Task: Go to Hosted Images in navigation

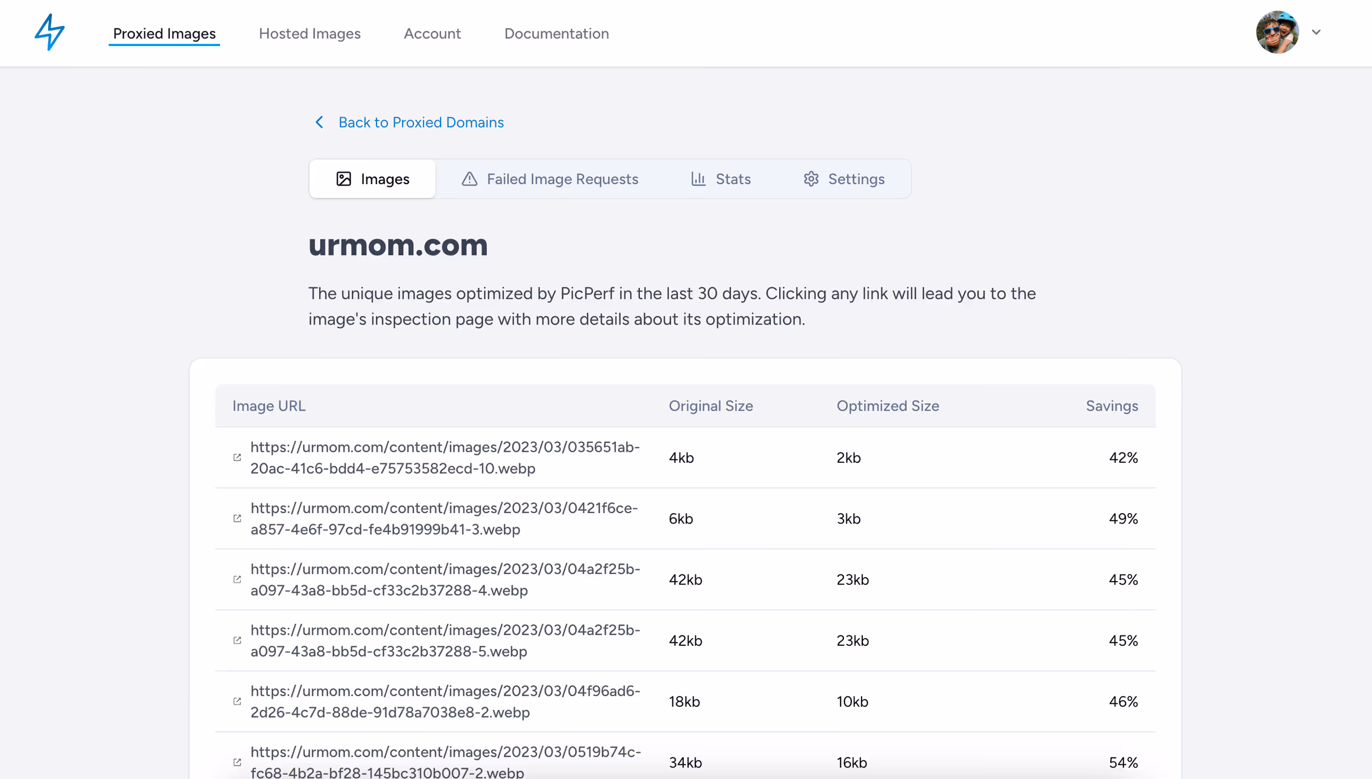Action: [310, 33]
